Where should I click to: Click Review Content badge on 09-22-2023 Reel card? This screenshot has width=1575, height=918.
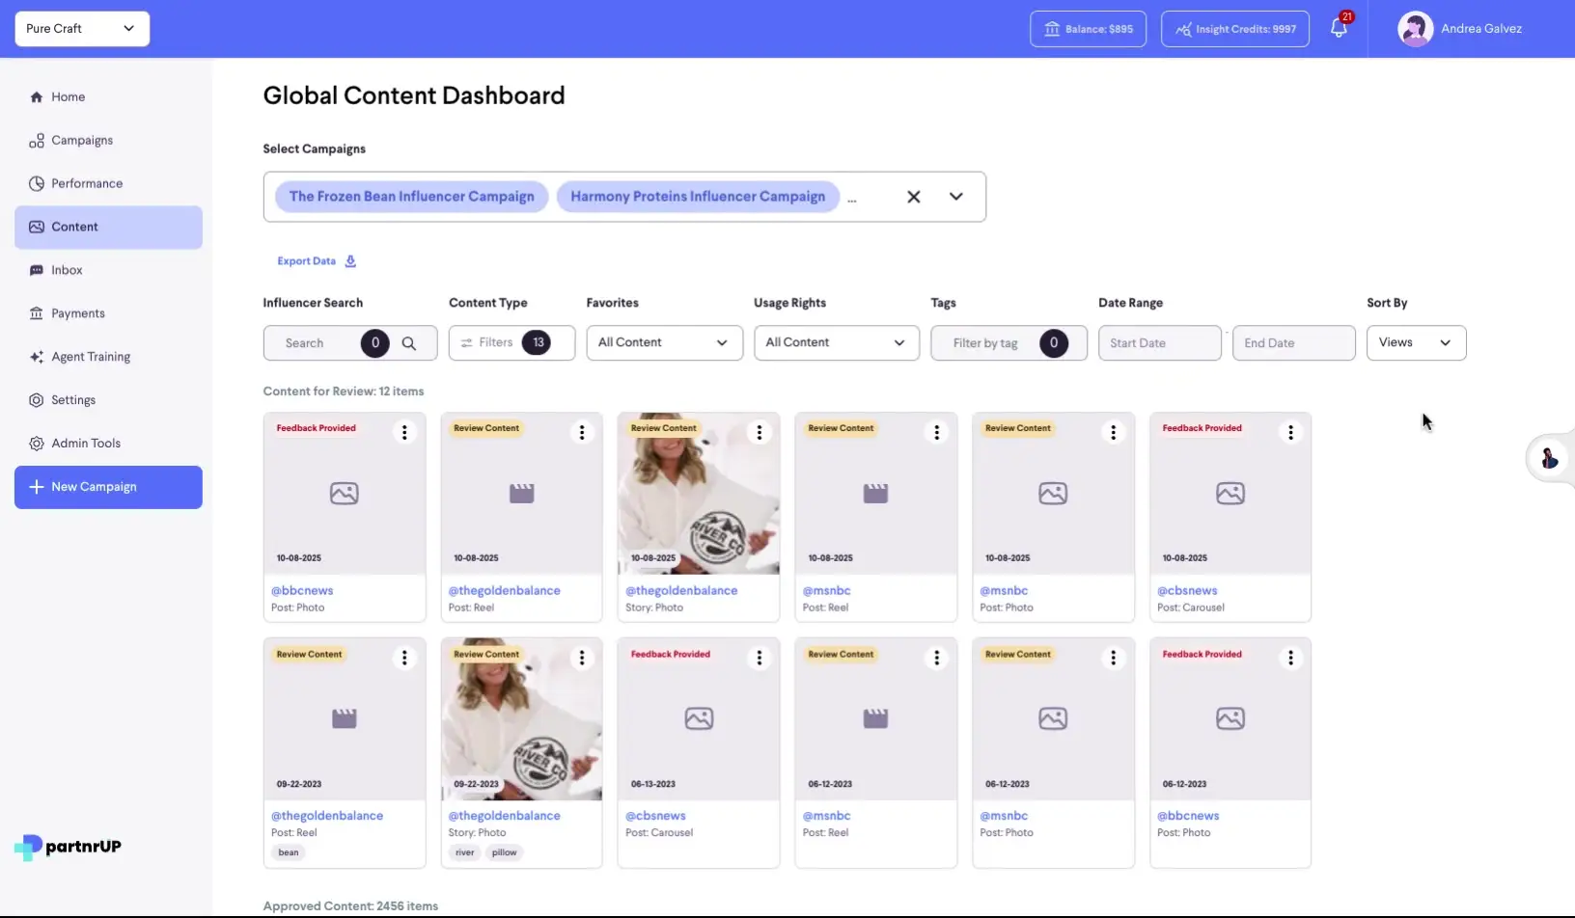click(309, 654)
